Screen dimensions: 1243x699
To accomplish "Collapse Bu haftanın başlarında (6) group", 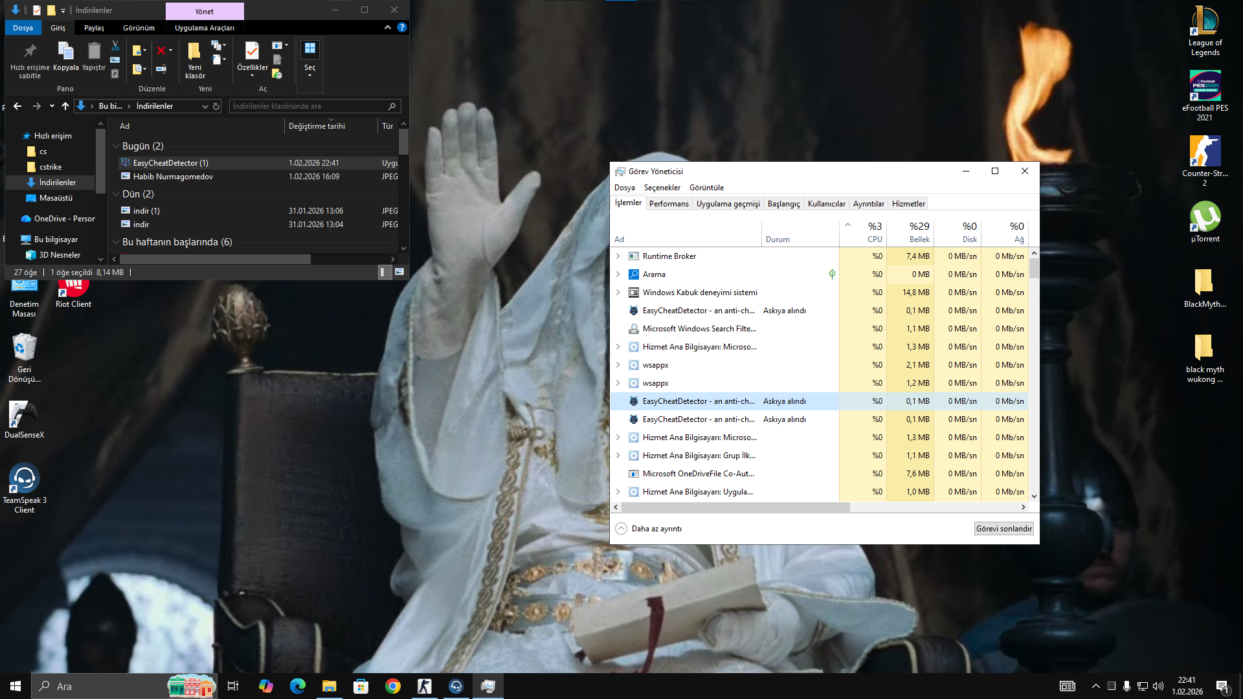I will [116, 242].
